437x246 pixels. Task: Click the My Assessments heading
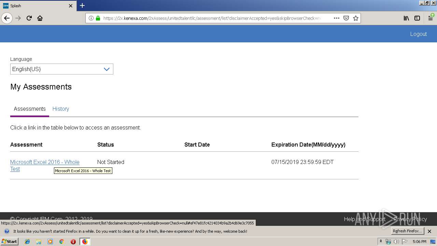coord(41,87)
